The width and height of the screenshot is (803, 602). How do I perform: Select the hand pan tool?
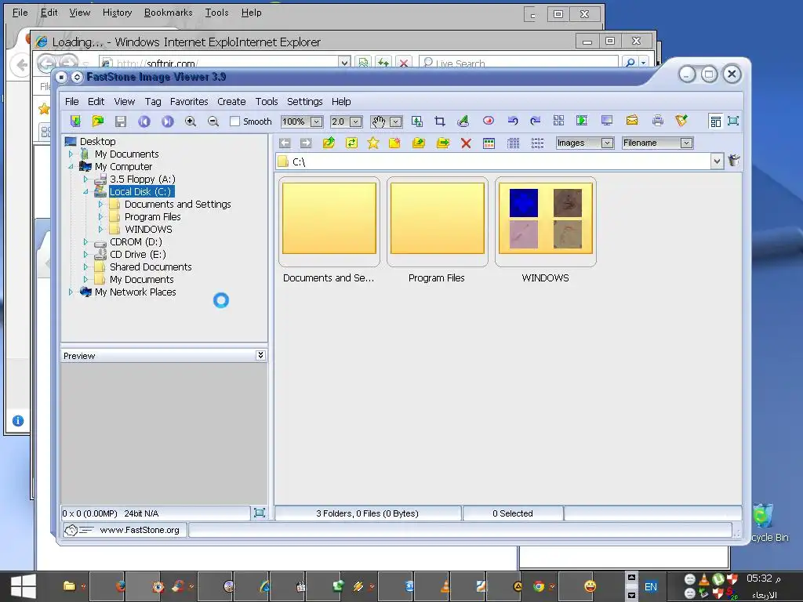coord(379,121)
